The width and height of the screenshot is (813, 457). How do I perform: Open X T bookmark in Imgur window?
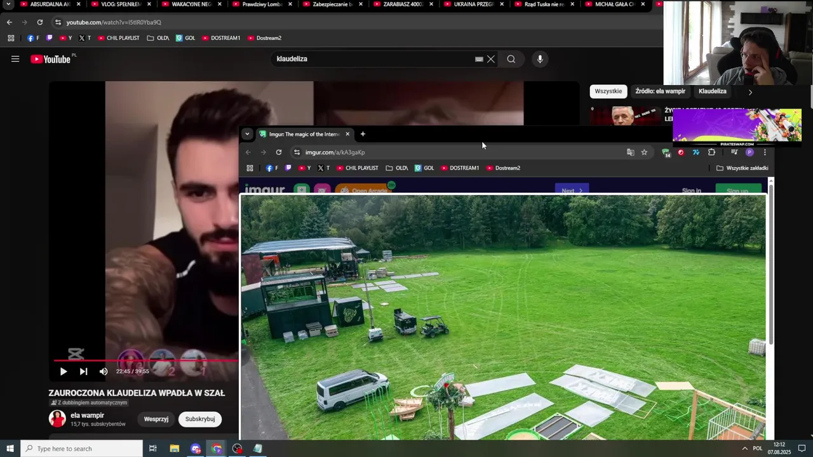click(x=323, y=168)
